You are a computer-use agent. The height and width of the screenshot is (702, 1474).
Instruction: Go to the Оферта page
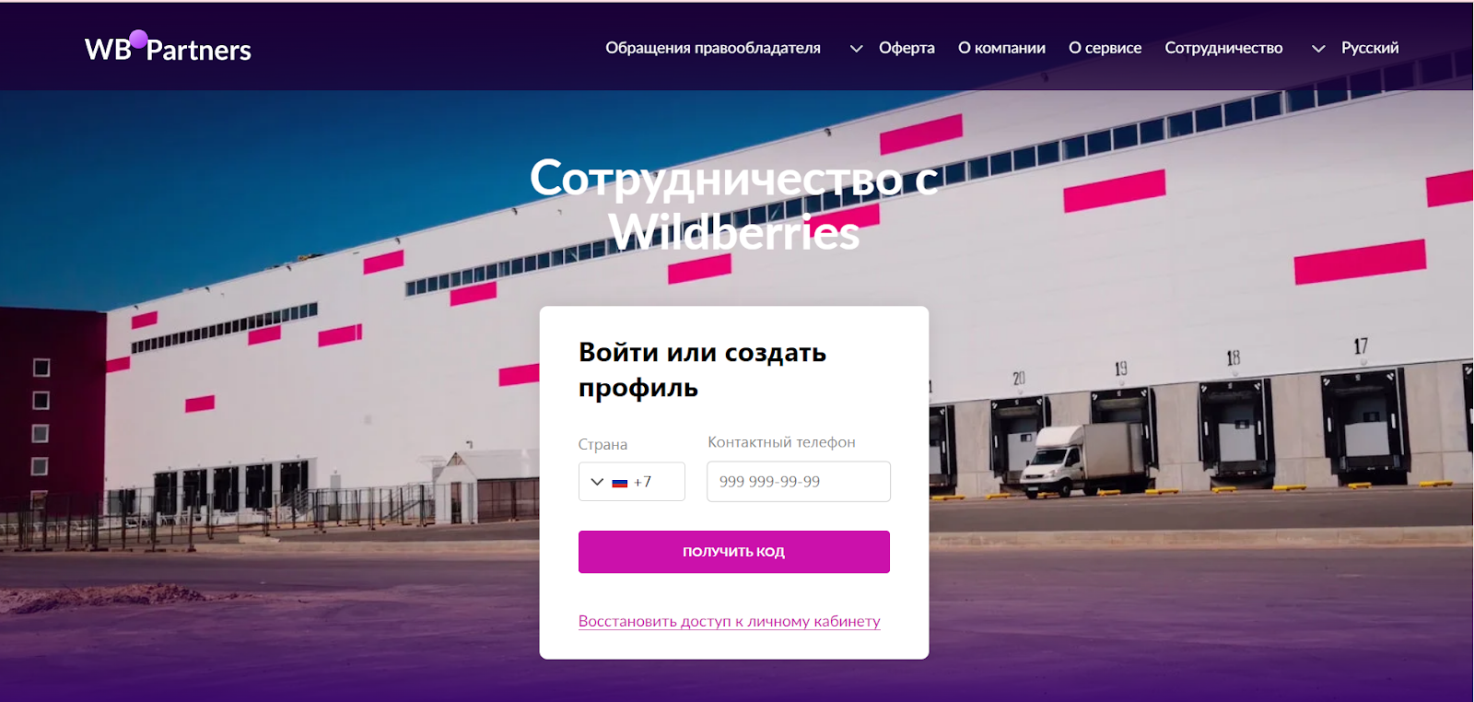[x=907, y=48]
